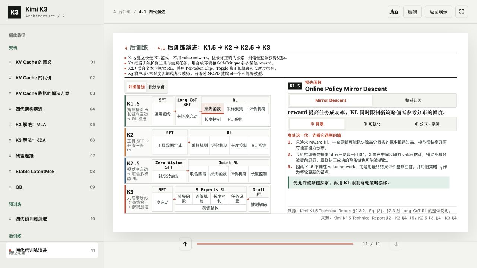
Task: Select the 背景 tab
Action: 317,124
